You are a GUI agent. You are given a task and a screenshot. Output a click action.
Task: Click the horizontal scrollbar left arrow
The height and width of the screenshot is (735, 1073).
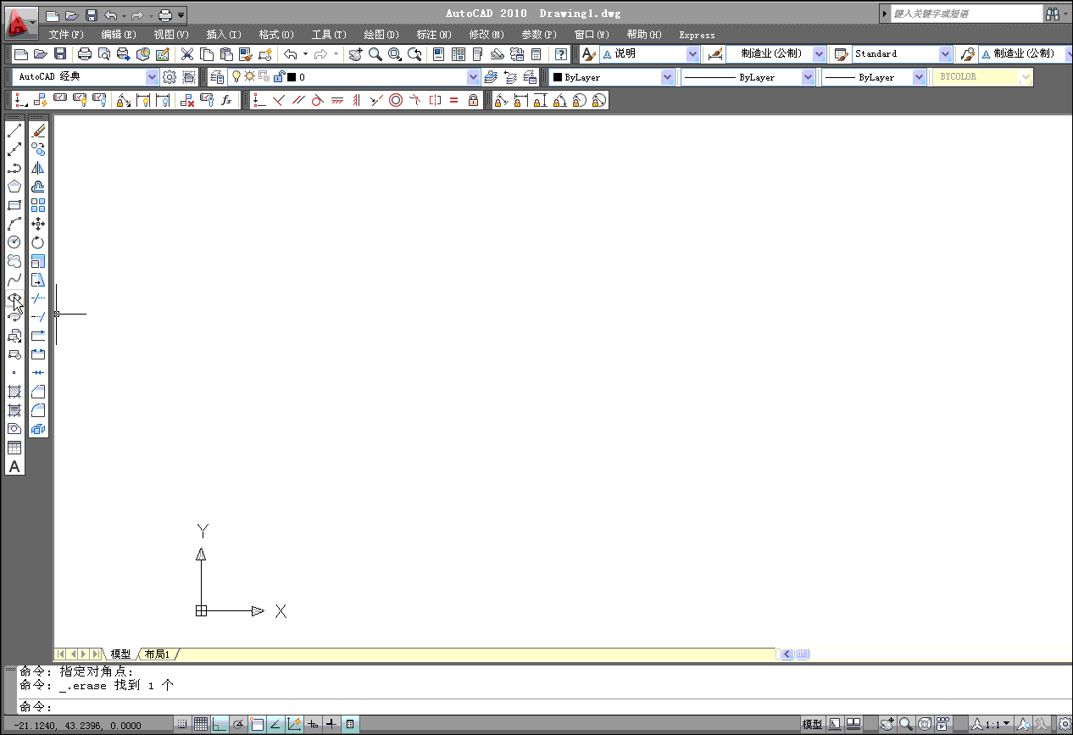[x=787, y=654]
